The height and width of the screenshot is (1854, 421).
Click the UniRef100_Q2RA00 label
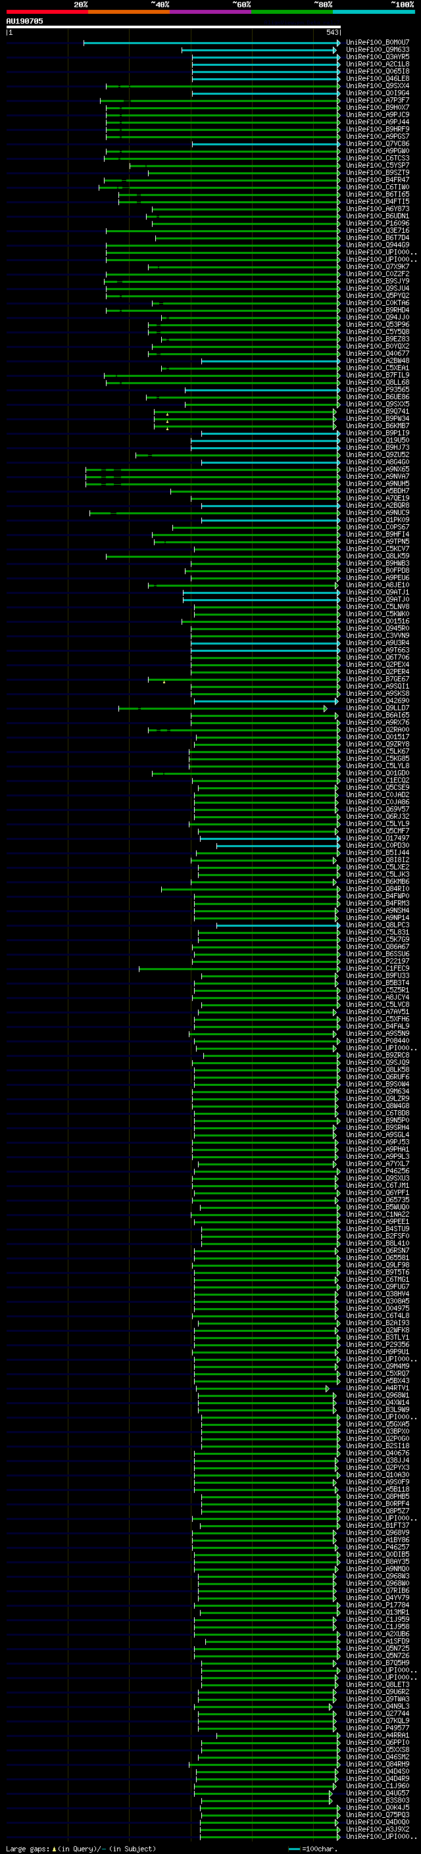(378, 731)
